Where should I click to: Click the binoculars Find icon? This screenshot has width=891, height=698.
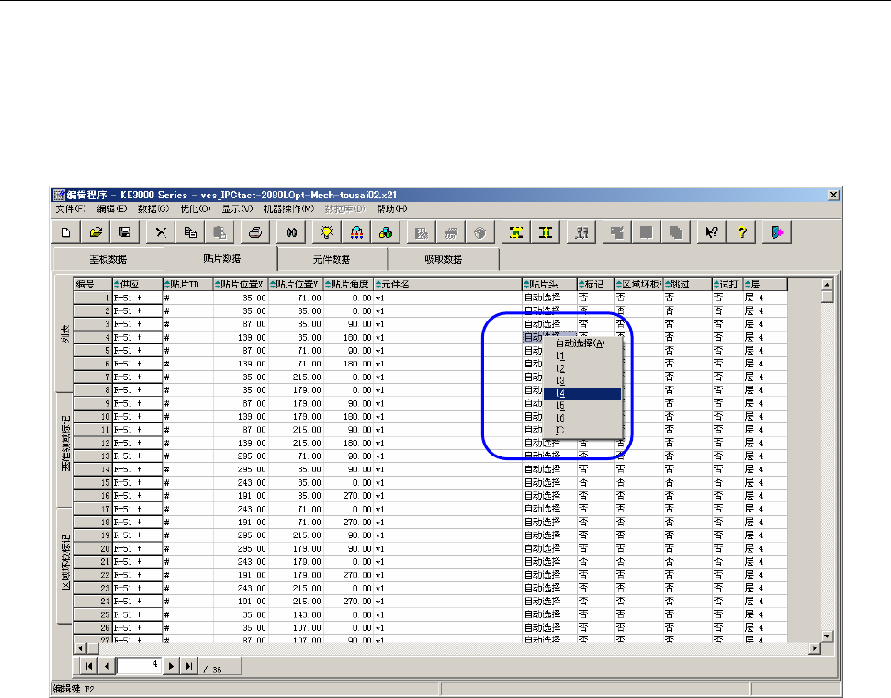(293, 233)
